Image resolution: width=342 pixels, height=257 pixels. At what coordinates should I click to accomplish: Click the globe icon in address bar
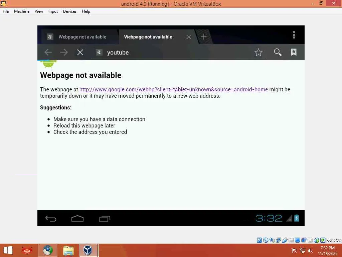point(99,52)
